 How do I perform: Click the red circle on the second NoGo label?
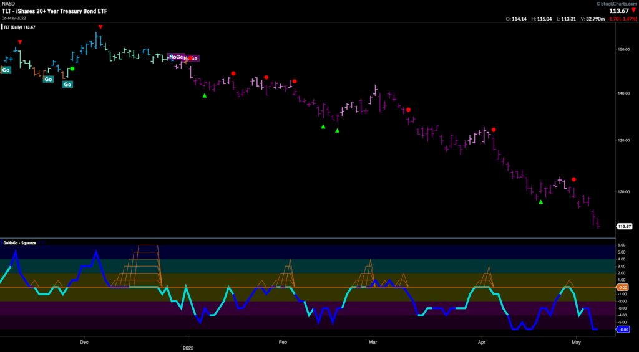click(x=190, y=58)
